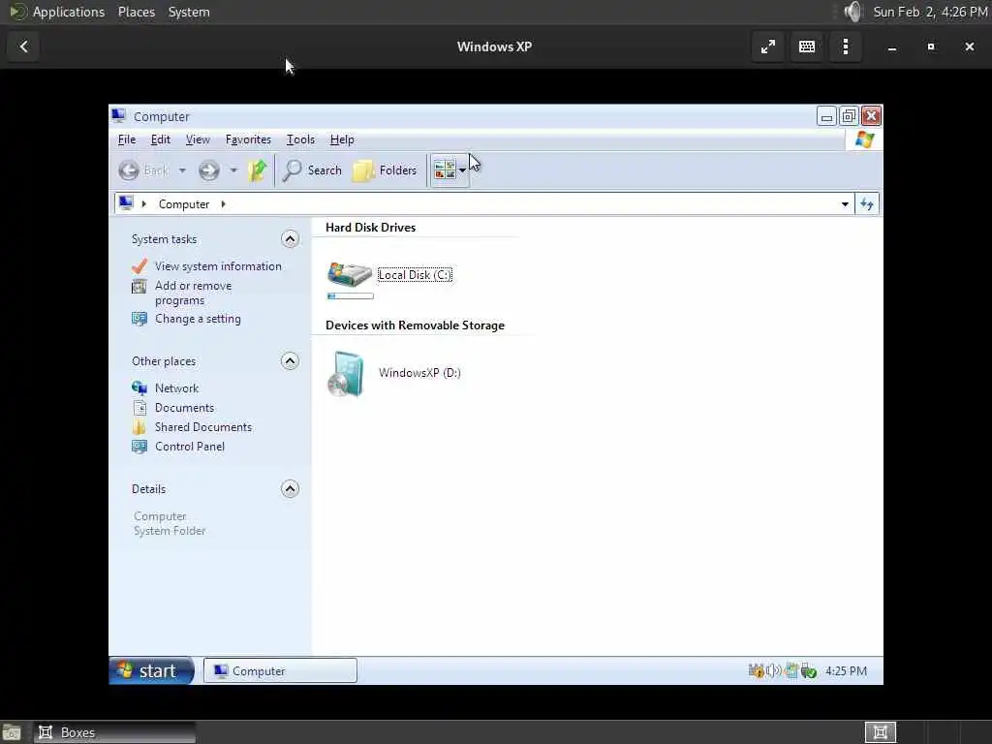
Task: Open the Views dropdown arrow
Action: pos(462,170)
